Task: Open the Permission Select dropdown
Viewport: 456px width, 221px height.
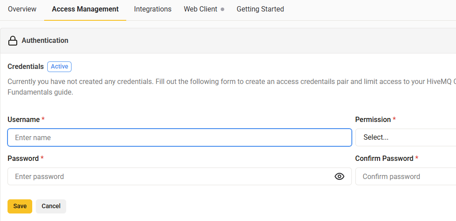Action: click(x=405, y=137)
